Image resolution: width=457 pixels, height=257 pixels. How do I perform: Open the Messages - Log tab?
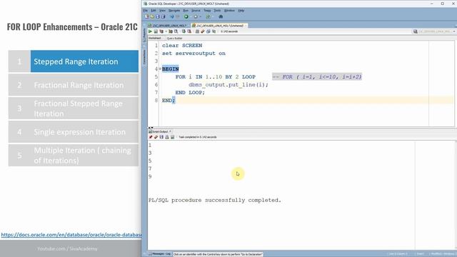160,254
